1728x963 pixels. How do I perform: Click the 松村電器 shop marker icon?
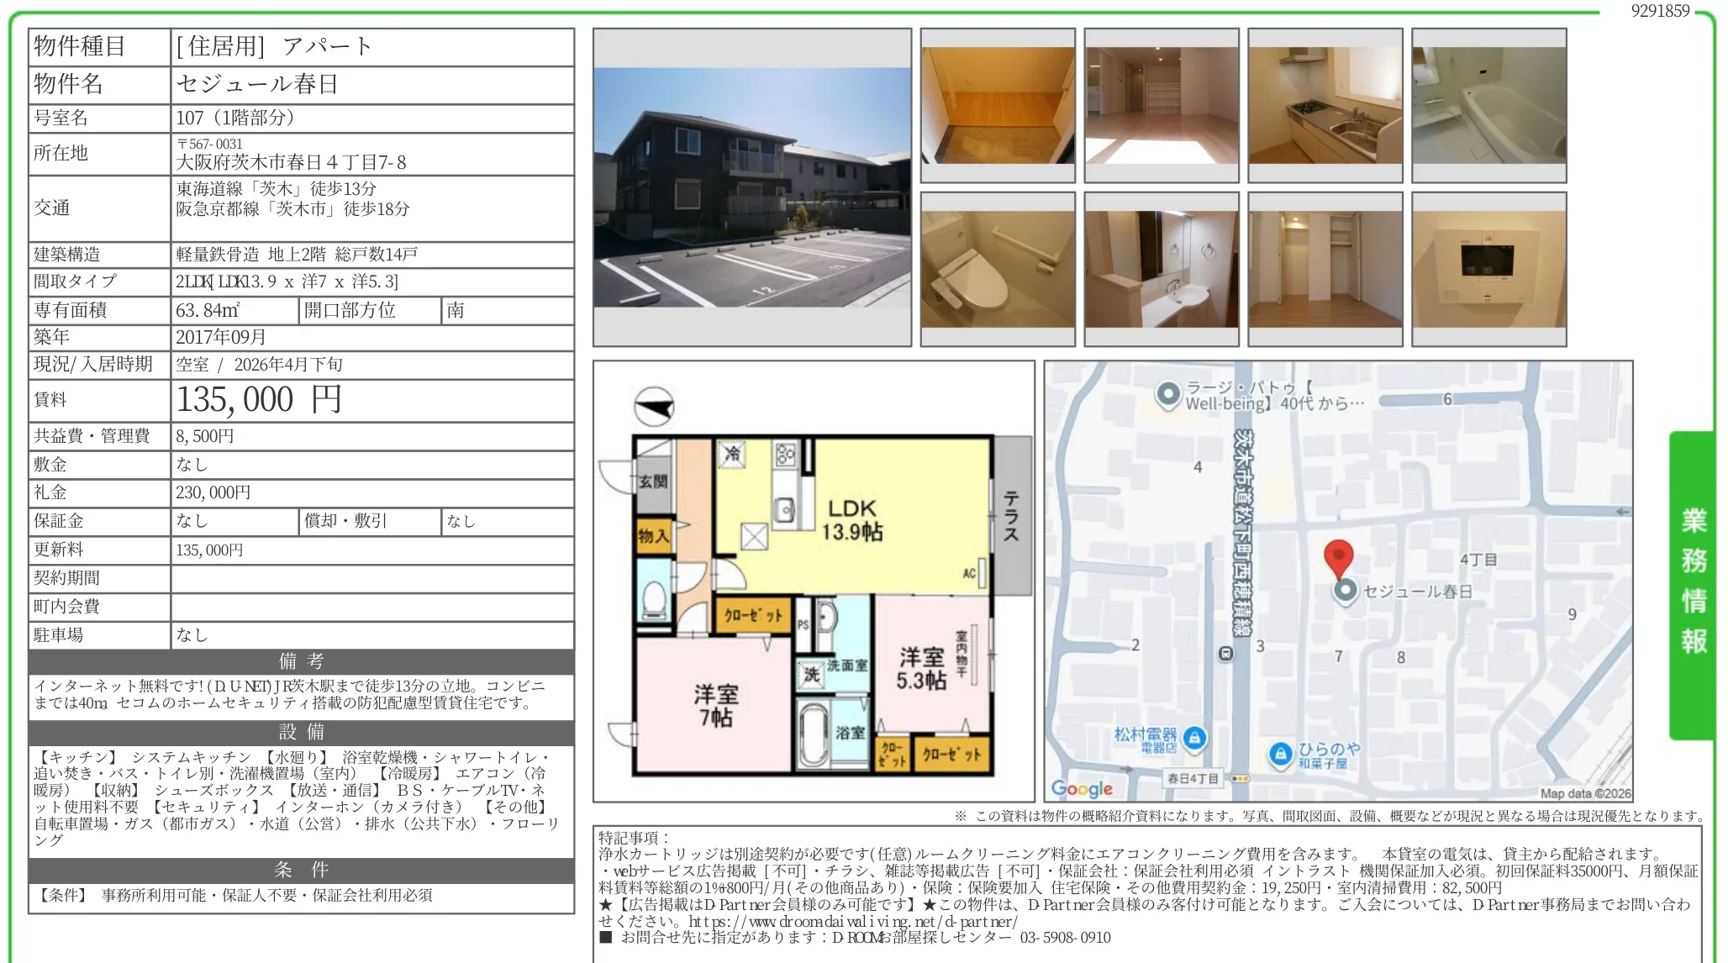1194,739
